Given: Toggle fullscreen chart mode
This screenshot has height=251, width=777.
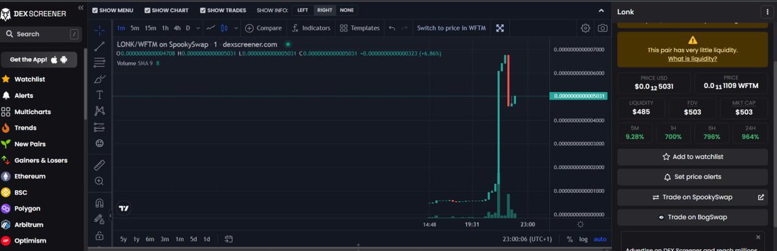Looking at the screenshot, I should 500,28.
